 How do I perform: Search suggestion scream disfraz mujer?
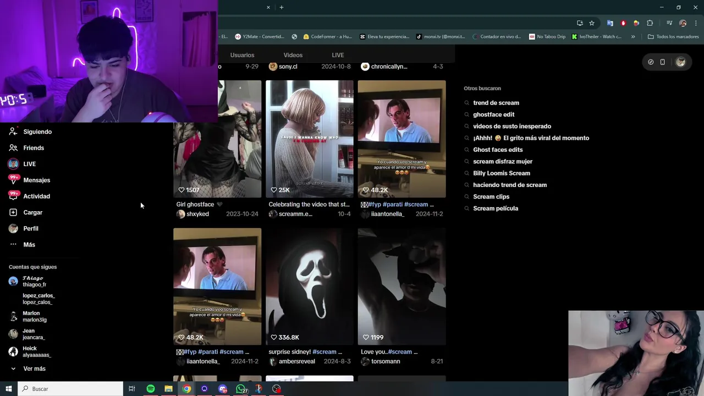pos(503,162)
